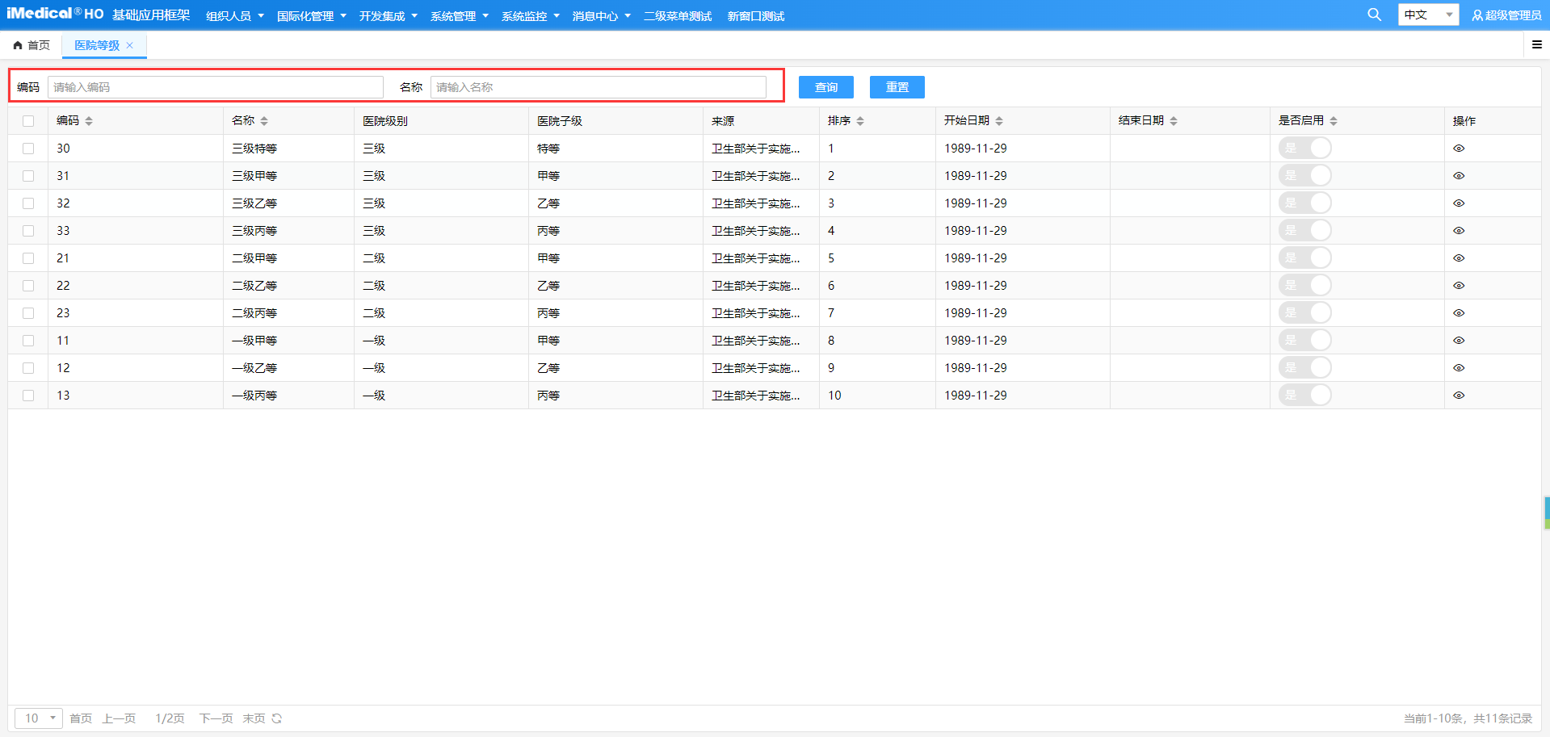The image size is (1550, 737).
Task: Open the hamburger menu icon at right
Action: [x=1536, y=45]
